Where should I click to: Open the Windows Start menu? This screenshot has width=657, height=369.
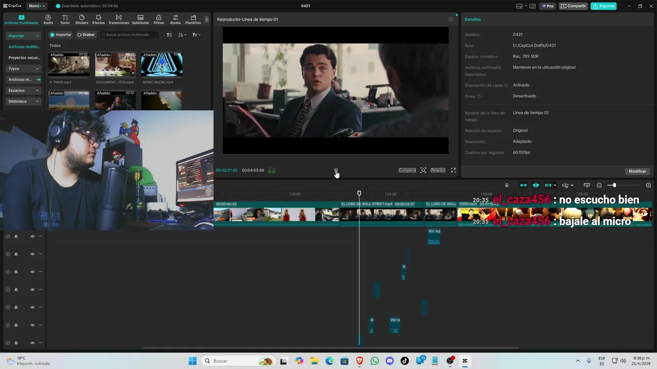[x=192, y=361]
